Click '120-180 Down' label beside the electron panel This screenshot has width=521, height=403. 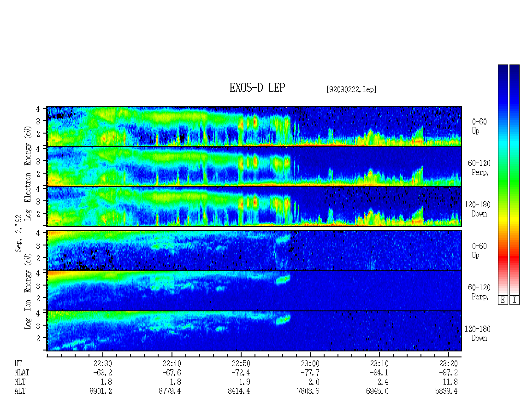(x=478, y=209)
